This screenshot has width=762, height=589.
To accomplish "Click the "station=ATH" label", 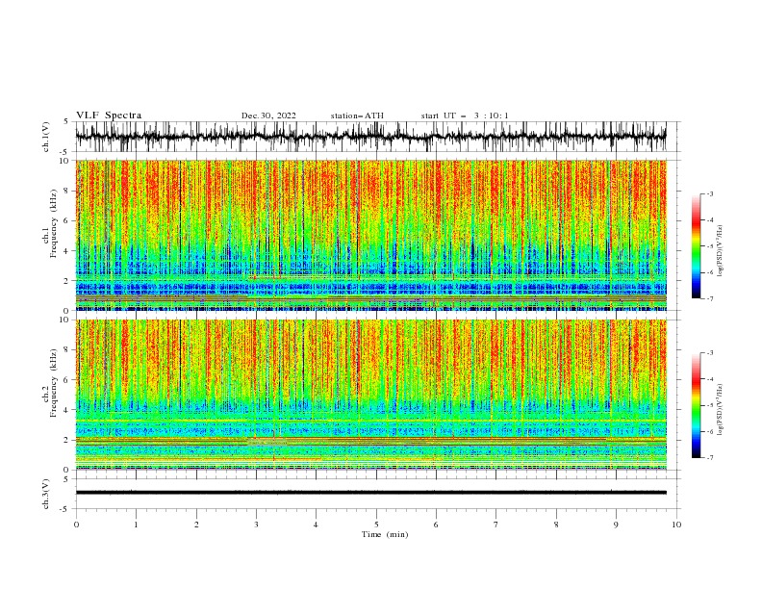I will coord(357,115).
